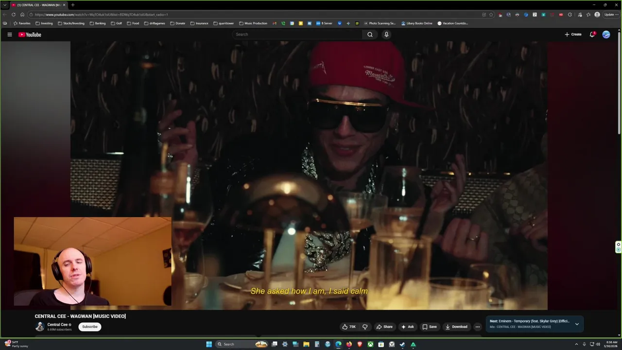Open the Central Cee channel name link

(57, 324)
